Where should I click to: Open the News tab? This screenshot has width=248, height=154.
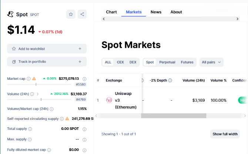[156, 12]
